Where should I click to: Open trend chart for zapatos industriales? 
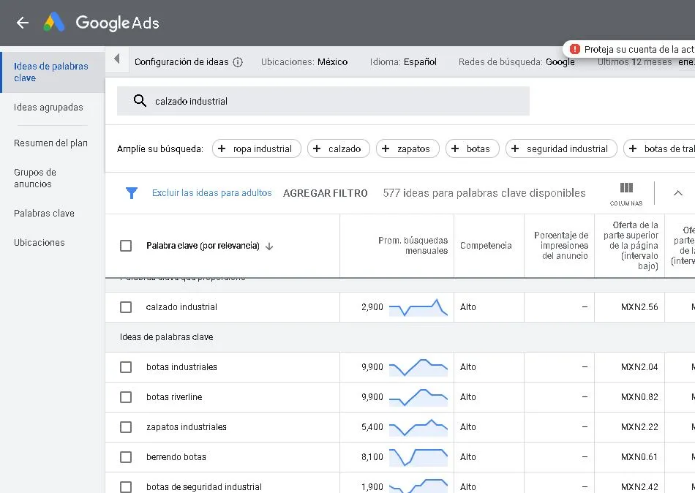[418, 427]
